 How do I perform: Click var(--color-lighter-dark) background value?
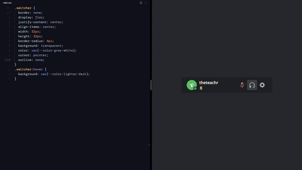(x=65, y=74)
